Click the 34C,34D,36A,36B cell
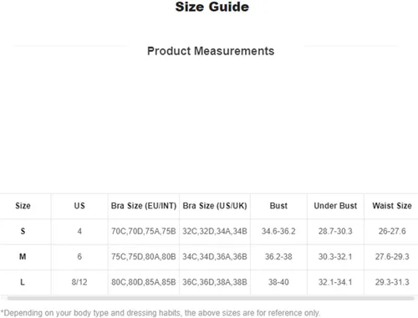This screenshot has width=418, height=318. 215,257
